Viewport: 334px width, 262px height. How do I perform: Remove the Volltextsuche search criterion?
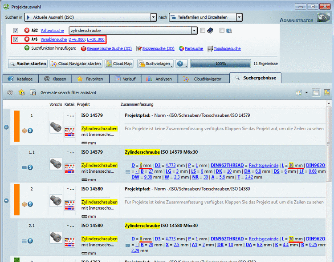pos(27,30)
